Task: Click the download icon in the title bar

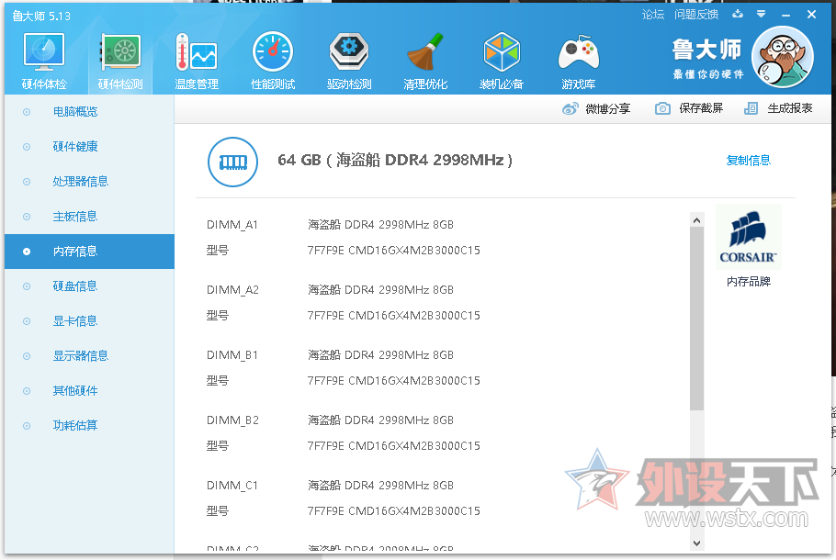Action: coord(737,14)
